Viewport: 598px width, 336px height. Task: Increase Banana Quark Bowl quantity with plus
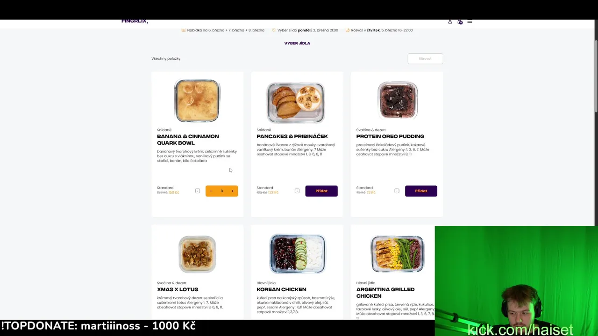232,191
